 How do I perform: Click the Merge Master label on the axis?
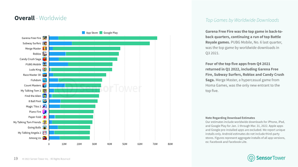pyautogui.click(x=33, y=49)
